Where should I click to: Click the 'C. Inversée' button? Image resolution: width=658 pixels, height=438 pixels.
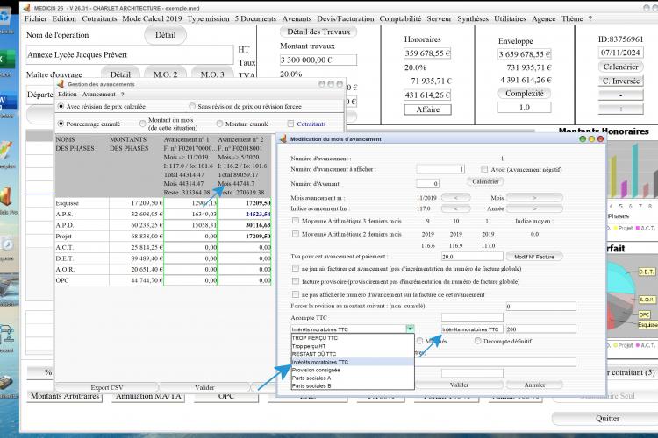(620, 81)
